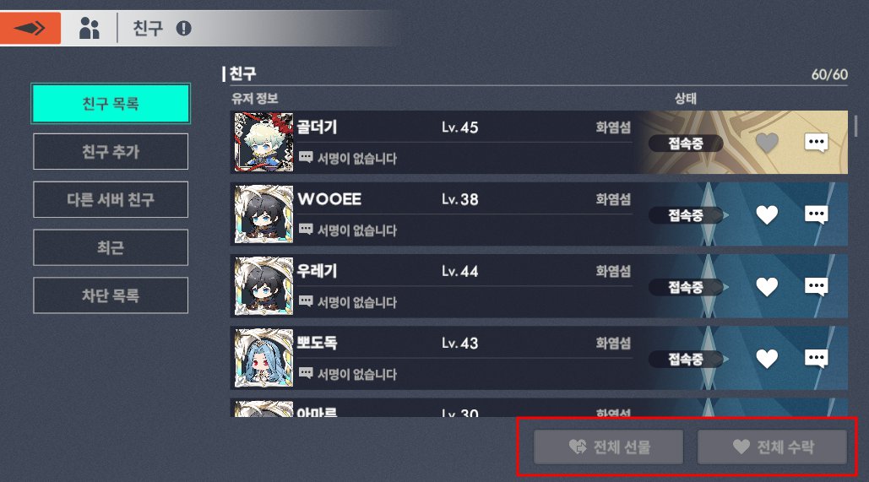Image resolution: width=869 pixels, height=482 pixels.
Task: Click the friends people icon in header
Action: pyautogui.click(x=90, y=28)
